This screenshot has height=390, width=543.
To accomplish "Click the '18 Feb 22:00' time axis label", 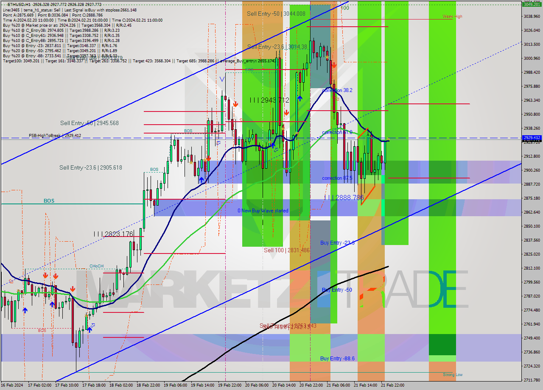I will click(148, 385).
